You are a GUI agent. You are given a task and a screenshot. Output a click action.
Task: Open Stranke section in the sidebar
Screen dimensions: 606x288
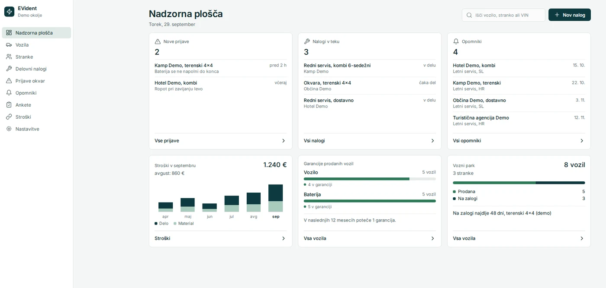pyautogui.click(x=36, y=57)
